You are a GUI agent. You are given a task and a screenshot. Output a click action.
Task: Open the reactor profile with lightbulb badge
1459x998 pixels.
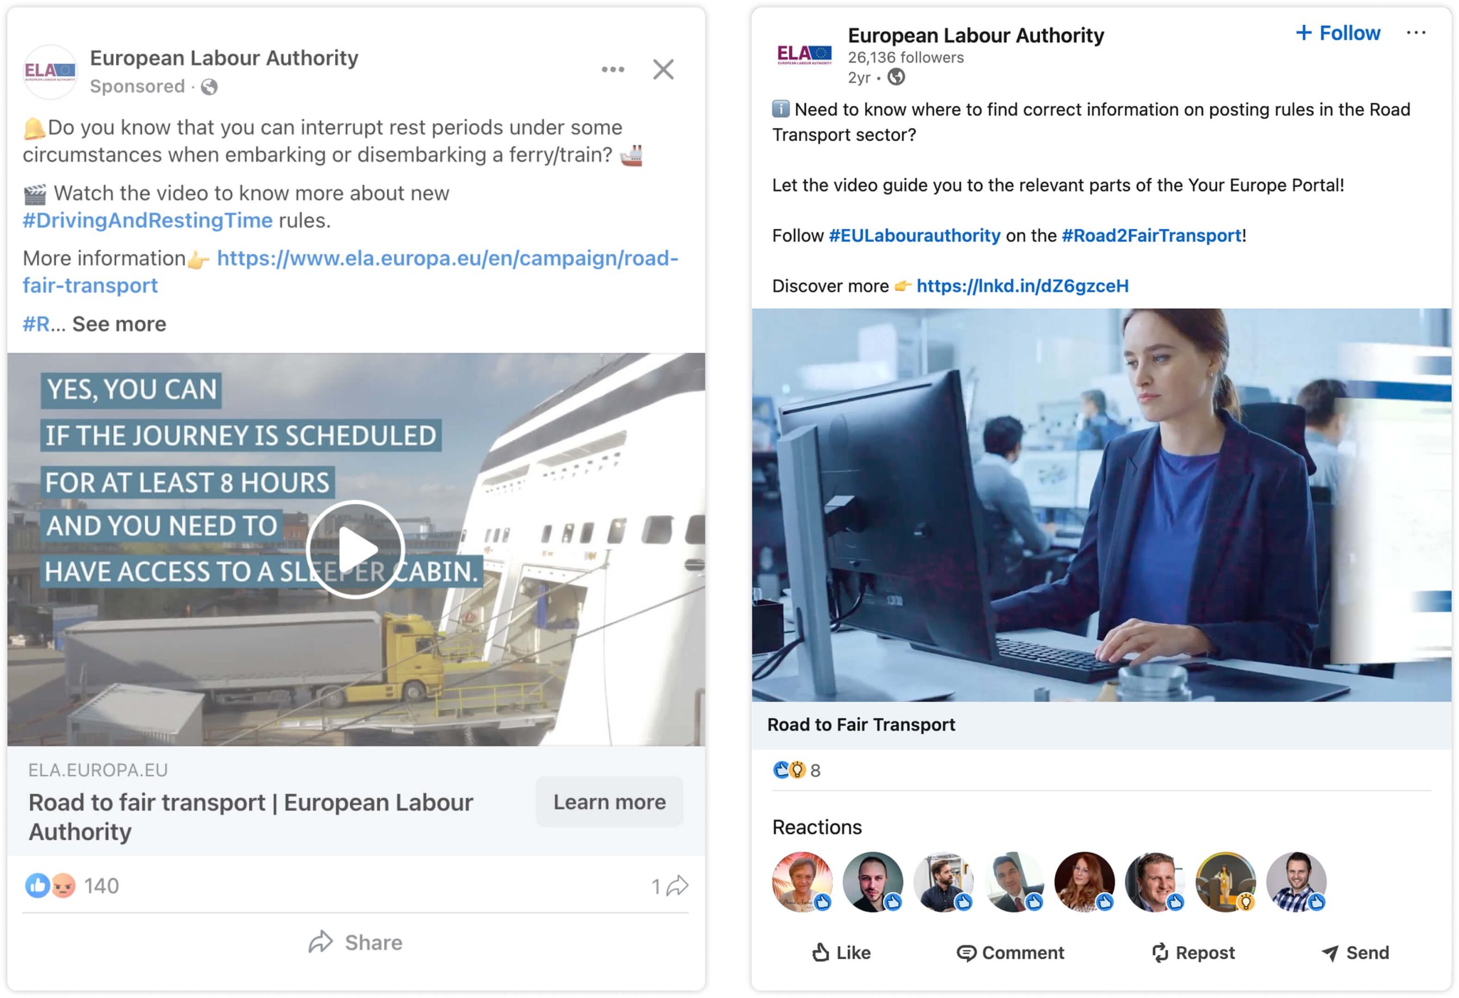coord(1225,881)
